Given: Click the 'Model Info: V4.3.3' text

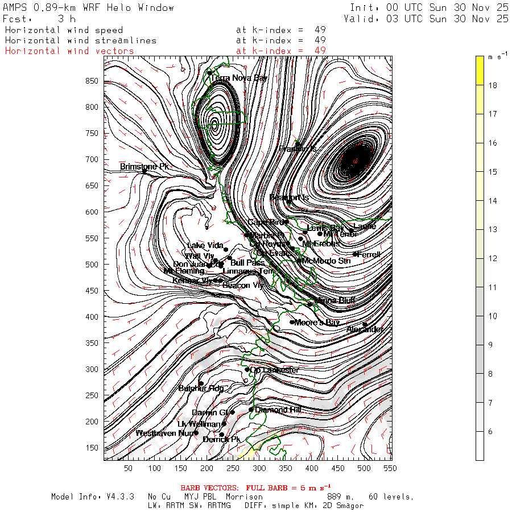Looking at the screenshot, I should pyautogui.click(x=93, y=497).
